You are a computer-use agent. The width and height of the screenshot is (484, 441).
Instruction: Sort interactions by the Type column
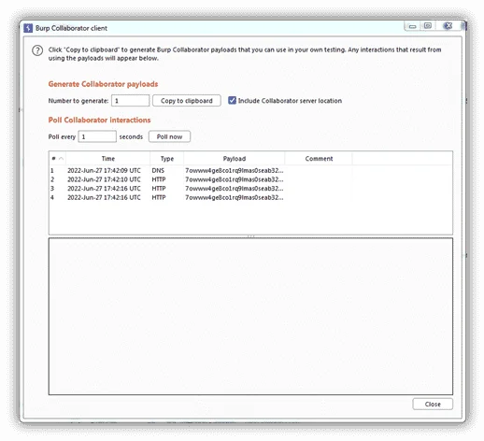pos(167,159)
